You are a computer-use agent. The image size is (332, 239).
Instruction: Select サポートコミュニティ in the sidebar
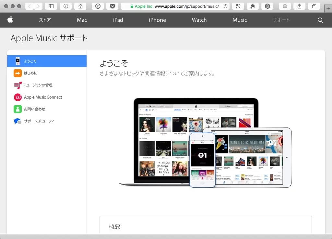[x=47, y=121]
